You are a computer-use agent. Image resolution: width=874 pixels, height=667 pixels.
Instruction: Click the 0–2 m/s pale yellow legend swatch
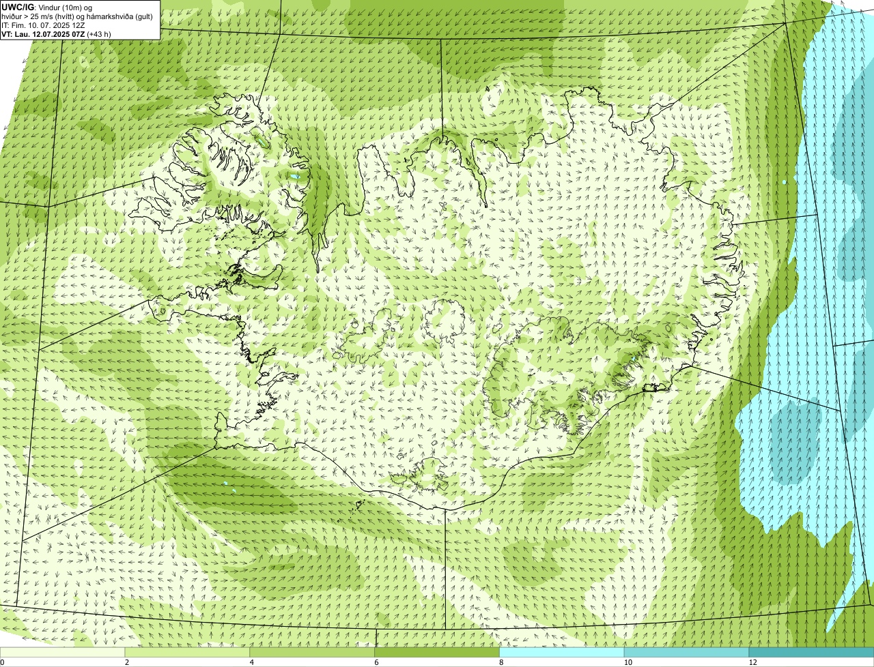tap(63, 653)
